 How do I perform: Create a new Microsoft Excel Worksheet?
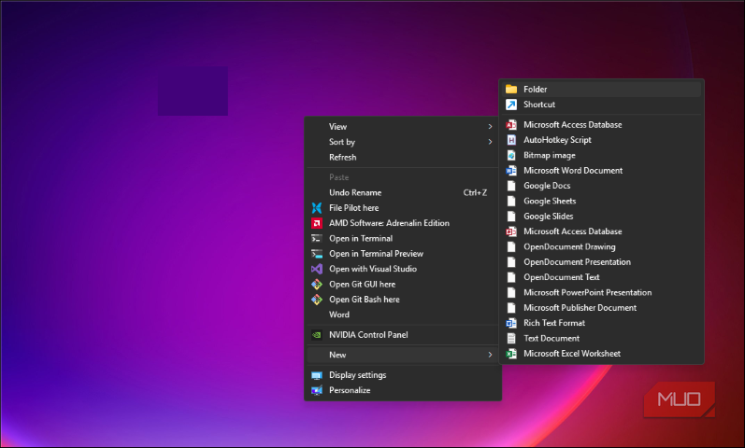pyautogui.click(x=601, y=354)
